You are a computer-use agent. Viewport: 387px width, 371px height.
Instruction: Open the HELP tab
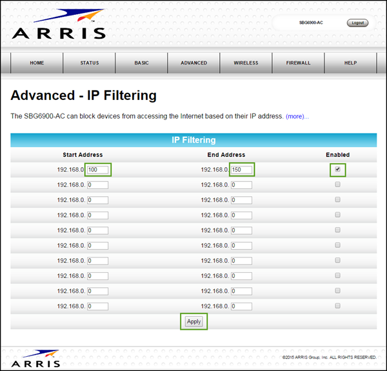pyautogui.click(x=350, y=63)
